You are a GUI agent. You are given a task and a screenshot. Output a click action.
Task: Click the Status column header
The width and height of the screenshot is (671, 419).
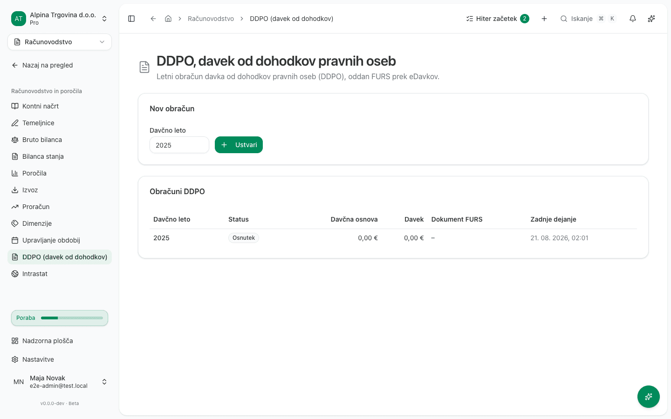(239, 219)
